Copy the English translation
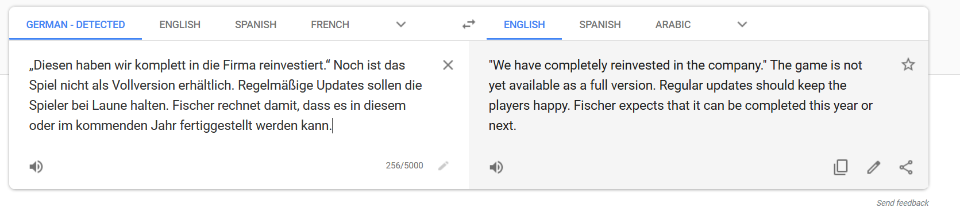This screenshot has height=215, width=960. pyautogui.click(x=841, y=167)
